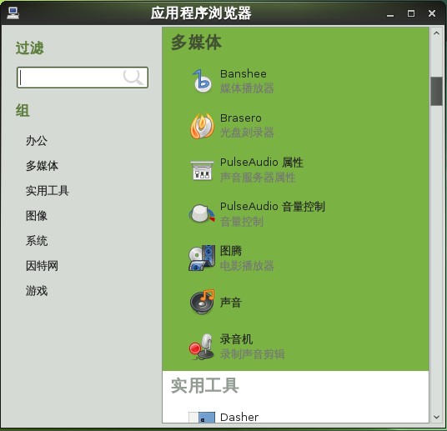Screen dimensions: 447x431
Task: Open PulseAudio 属性 mixer icon
Action: point(202,170)
